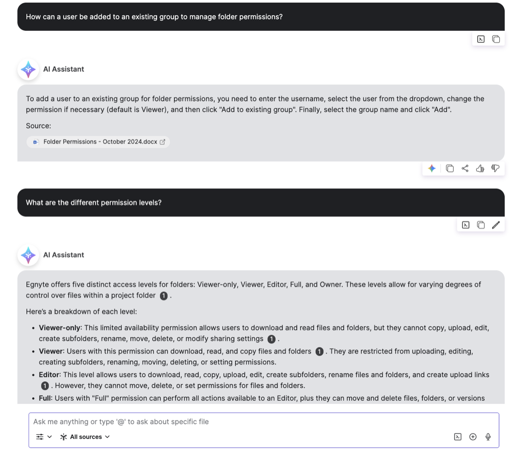Open the prompt settings sliders icon
512x452 pixels.
40,437
